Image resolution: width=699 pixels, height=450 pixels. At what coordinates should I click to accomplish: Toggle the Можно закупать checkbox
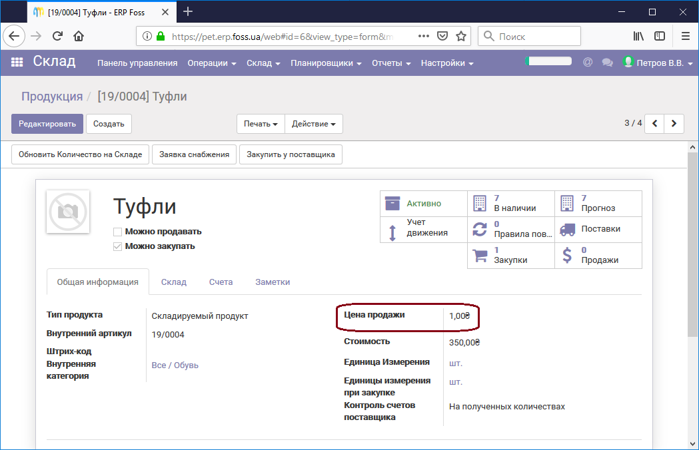(x=118, y=246)
